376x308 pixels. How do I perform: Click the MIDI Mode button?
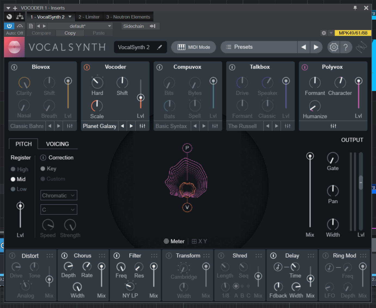[194, 47]
